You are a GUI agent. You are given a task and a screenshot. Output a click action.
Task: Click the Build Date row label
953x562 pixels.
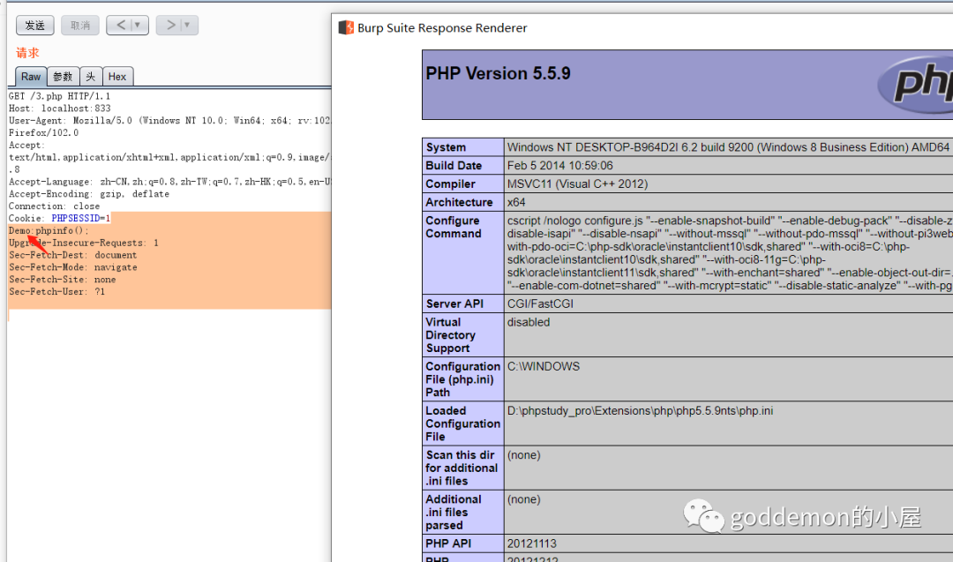[x=454, y=165]
